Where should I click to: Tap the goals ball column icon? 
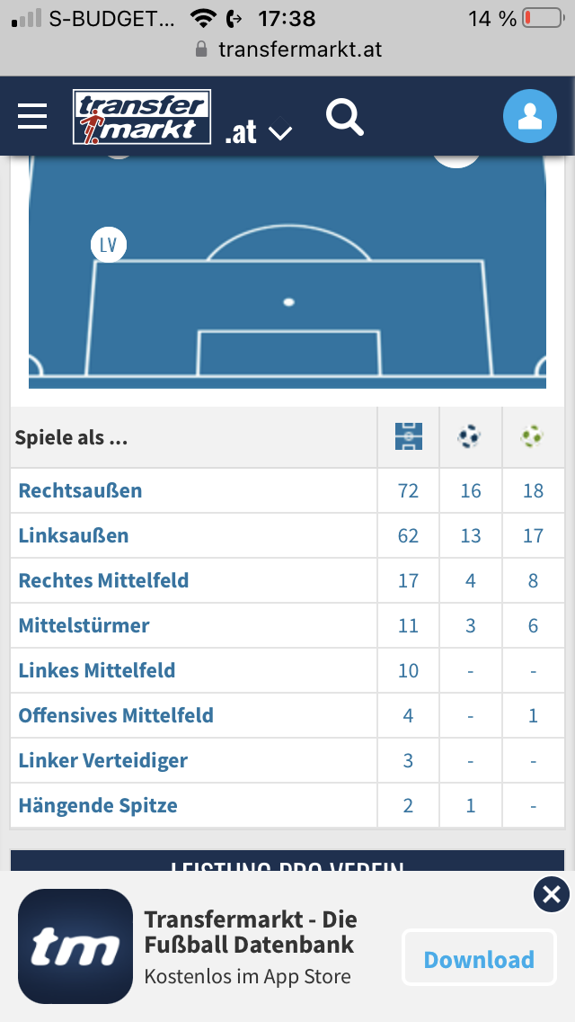(470, 438)
